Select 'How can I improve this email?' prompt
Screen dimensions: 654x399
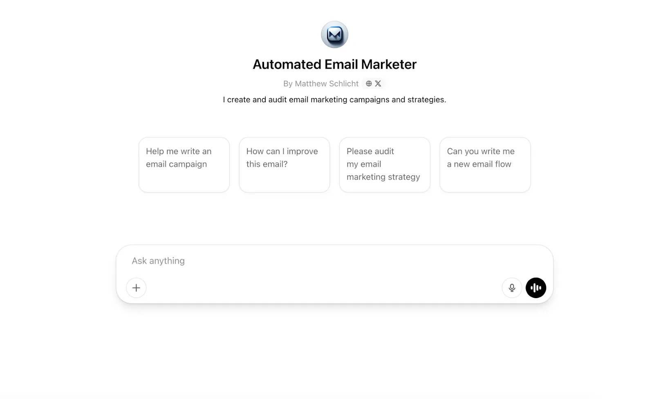(284, 164)
